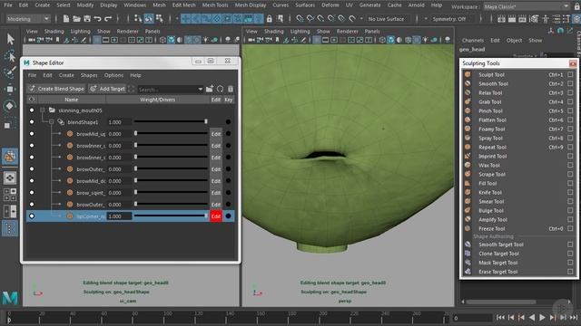
Task: Toggle visibility of blendShape1 row
Action: tap(32, 122)
